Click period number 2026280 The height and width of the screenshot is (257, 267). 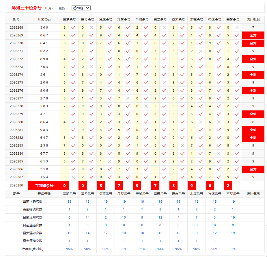[16, 122]
